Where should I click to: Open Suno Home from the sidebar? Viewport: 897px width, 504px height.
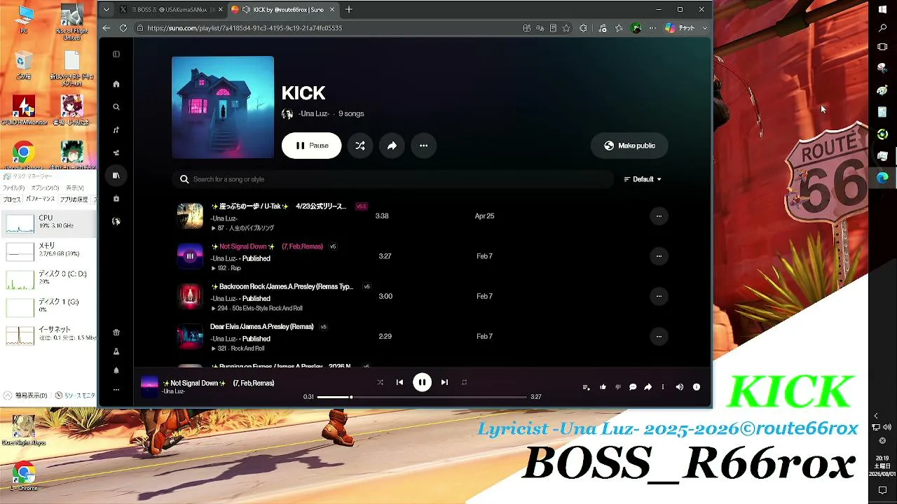click(x=116, y=84)
